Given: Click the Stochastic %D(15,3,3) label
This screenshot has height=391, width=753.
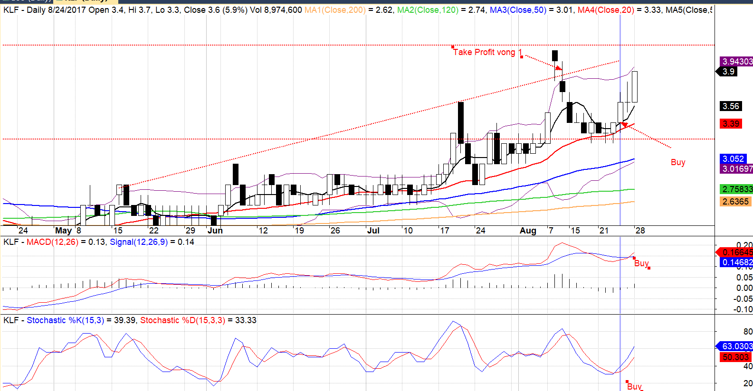Looking at the screenshot, I should point(182,320).
